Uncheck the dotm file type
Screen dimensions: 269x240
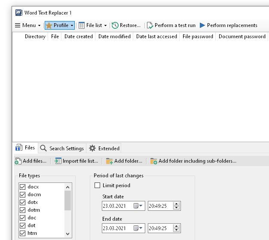[x=23, y=210]
